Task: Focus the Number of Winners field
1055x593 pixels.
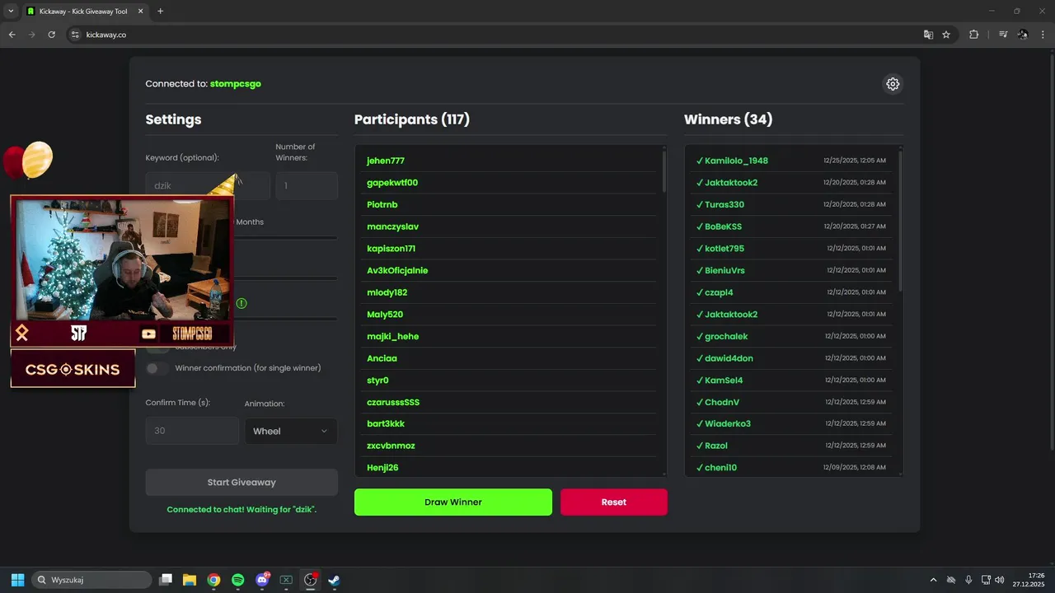Action: [307, 186]
